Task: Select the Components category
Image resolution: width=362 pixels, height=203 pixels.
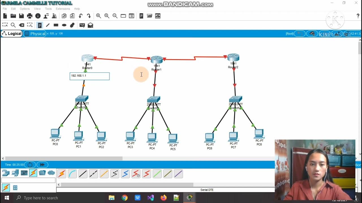Action: click(24, 173)
